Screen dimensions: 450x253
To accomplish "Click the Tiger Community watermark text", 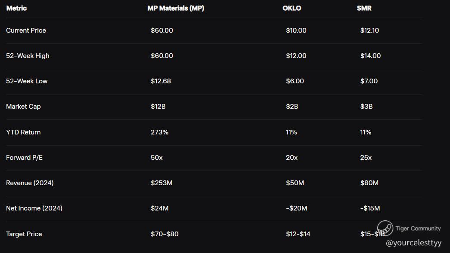I will point(418,229).
